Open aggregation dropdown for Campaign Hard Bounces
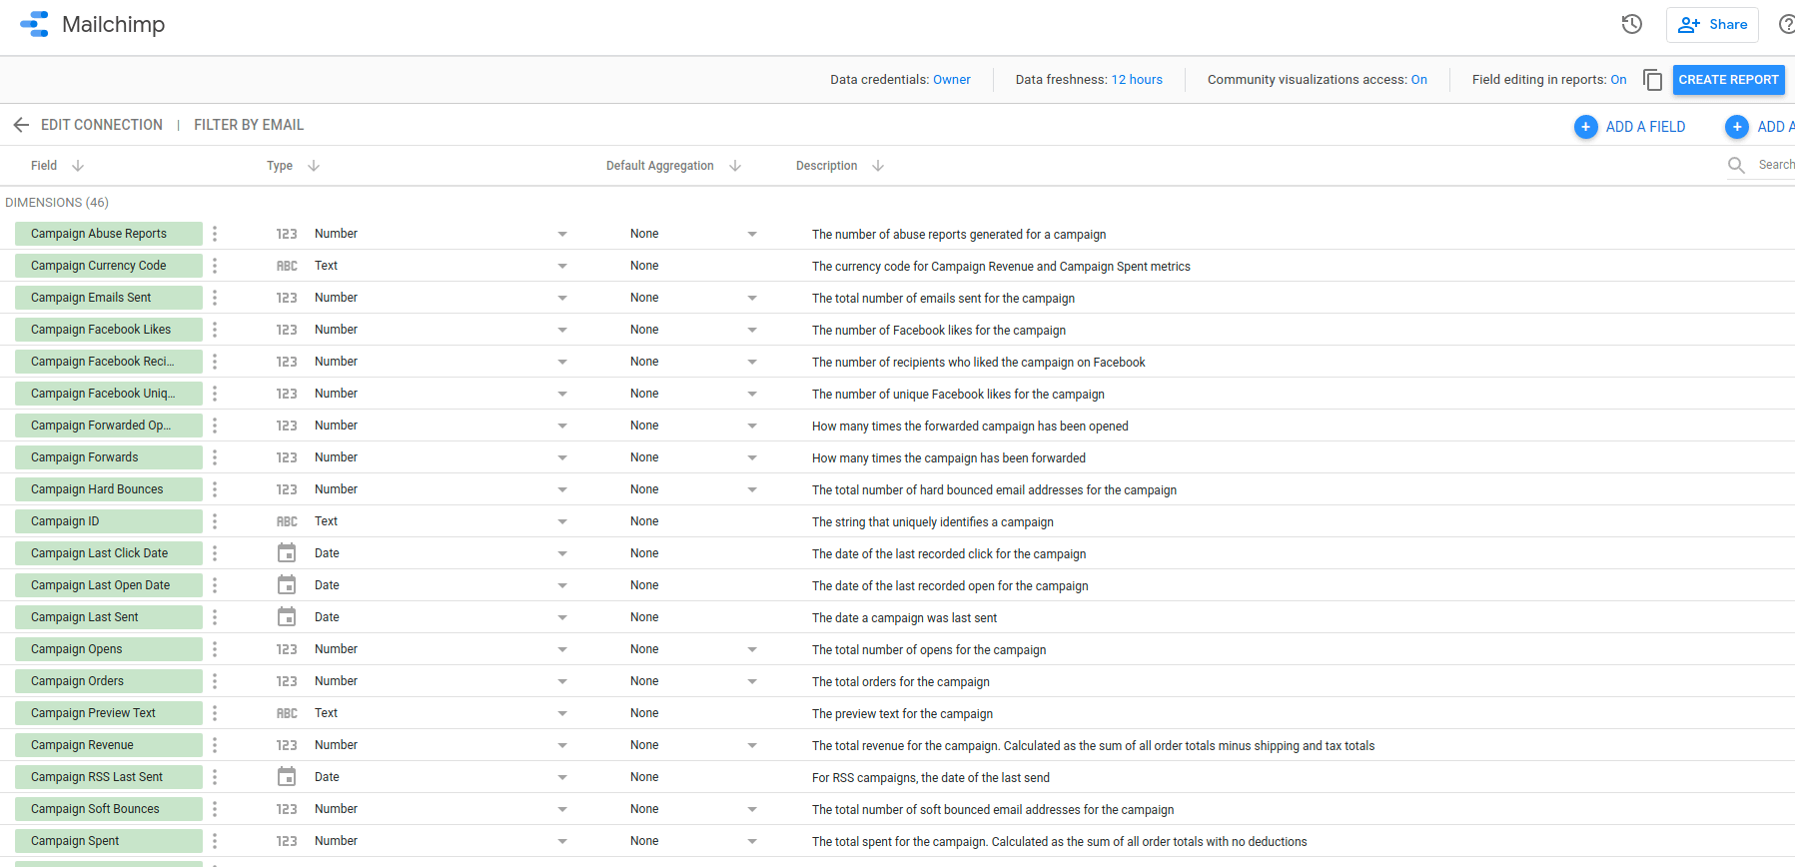 752,489
